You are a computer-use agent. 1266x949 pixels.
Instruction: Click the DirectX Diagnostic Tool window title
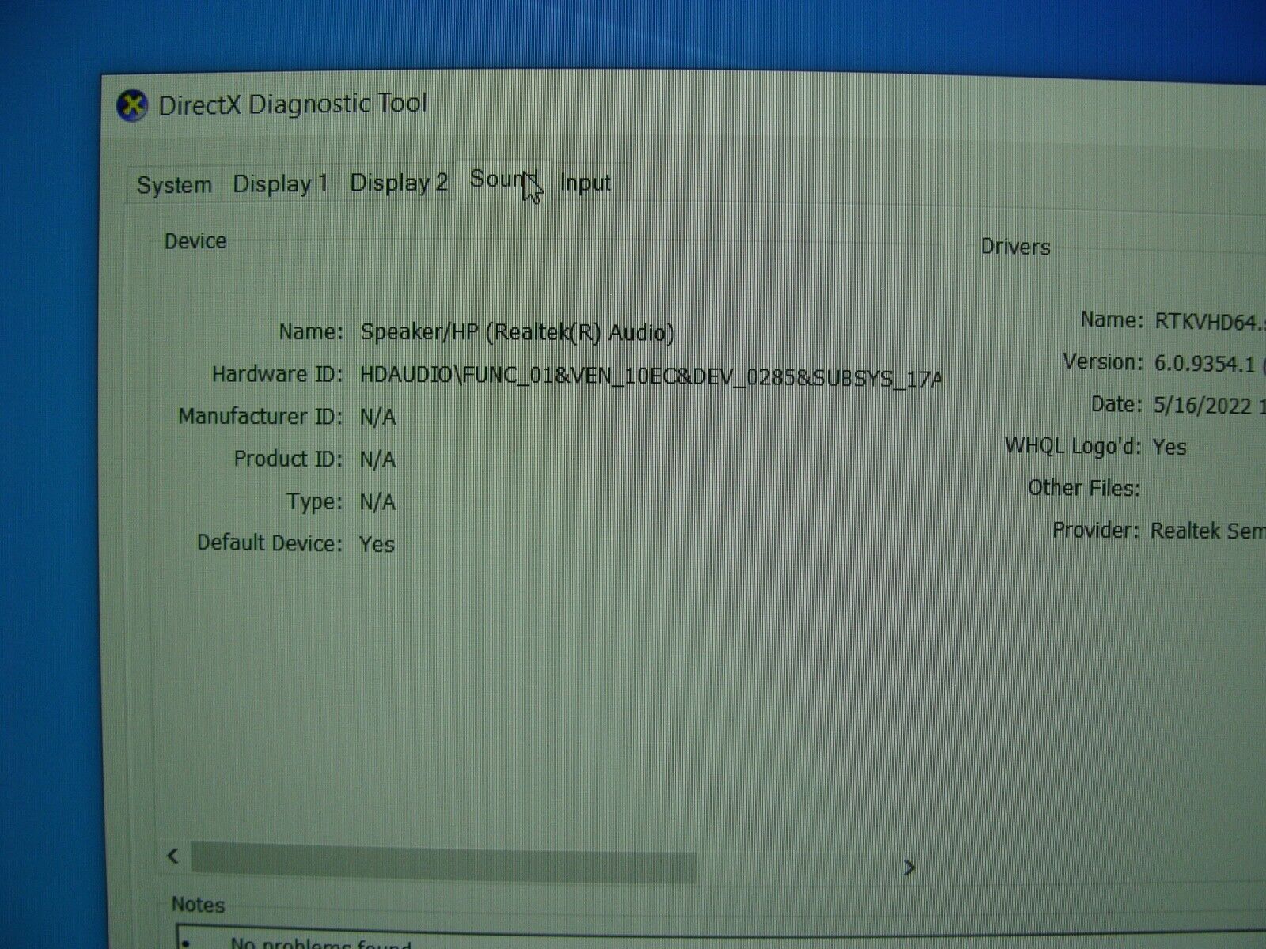(293, 104)
